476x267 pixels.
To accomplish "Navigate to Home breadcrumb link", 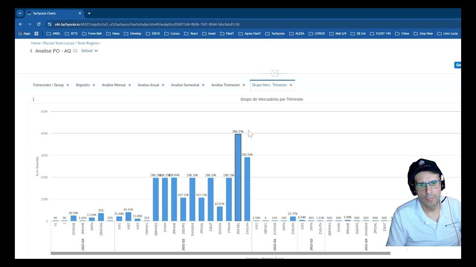I will click(x=36, y=43).
